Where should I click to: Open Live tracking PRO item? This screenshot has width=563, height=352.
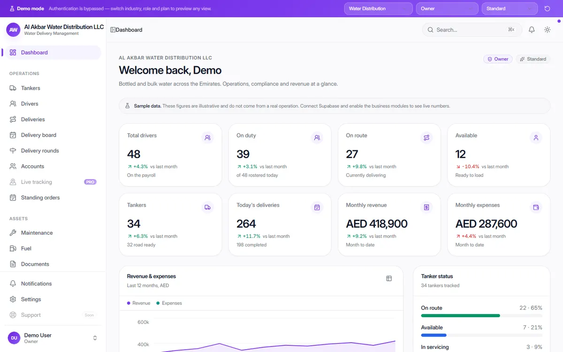tap(52, 182)
